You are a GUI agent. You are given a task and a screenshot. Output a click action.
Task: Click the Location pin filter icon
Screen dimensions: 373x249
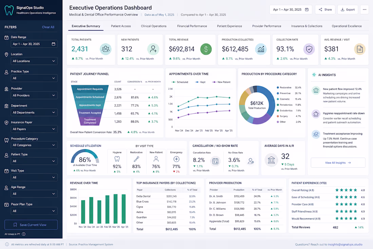pos(6,55)
